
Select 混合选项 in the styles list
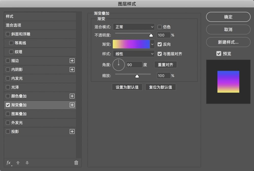40,25
